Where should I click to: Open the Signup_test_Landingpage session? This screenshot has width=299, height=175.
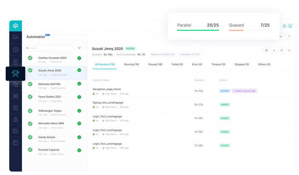point(108,103)
